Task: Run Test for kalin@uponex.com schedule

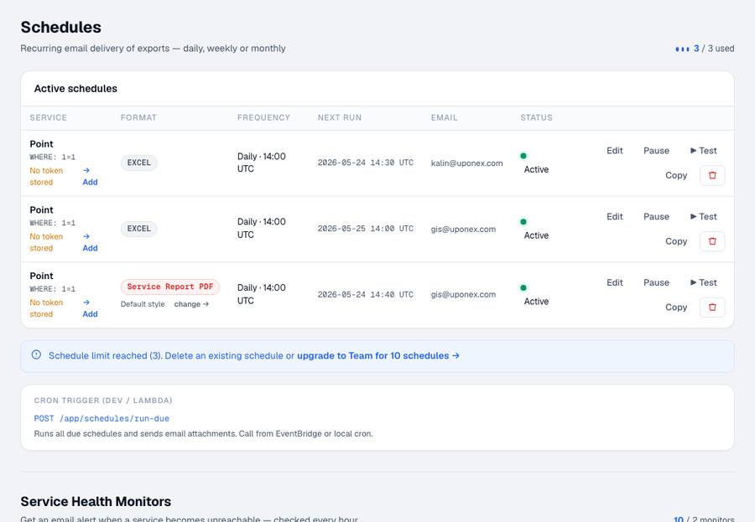Action: [x=704, y=151]
